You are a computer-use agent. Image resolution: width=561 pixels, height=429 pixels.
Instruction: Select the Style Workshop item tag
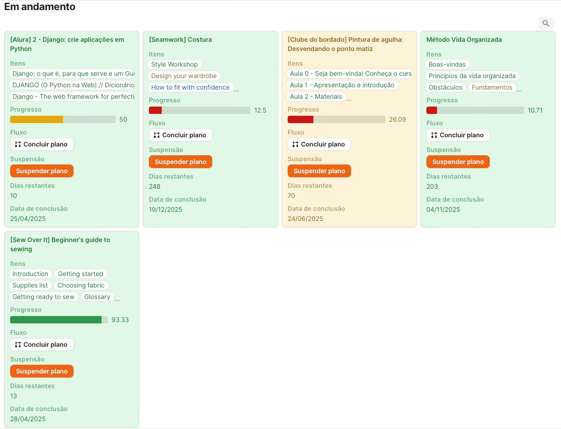(175, 64)
